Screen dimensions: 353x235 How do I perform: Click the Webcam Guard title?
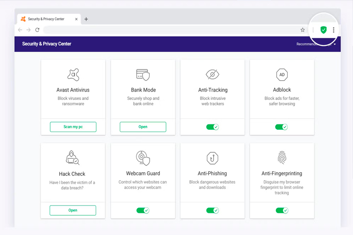pyautogui.click(x=143, y=173)
